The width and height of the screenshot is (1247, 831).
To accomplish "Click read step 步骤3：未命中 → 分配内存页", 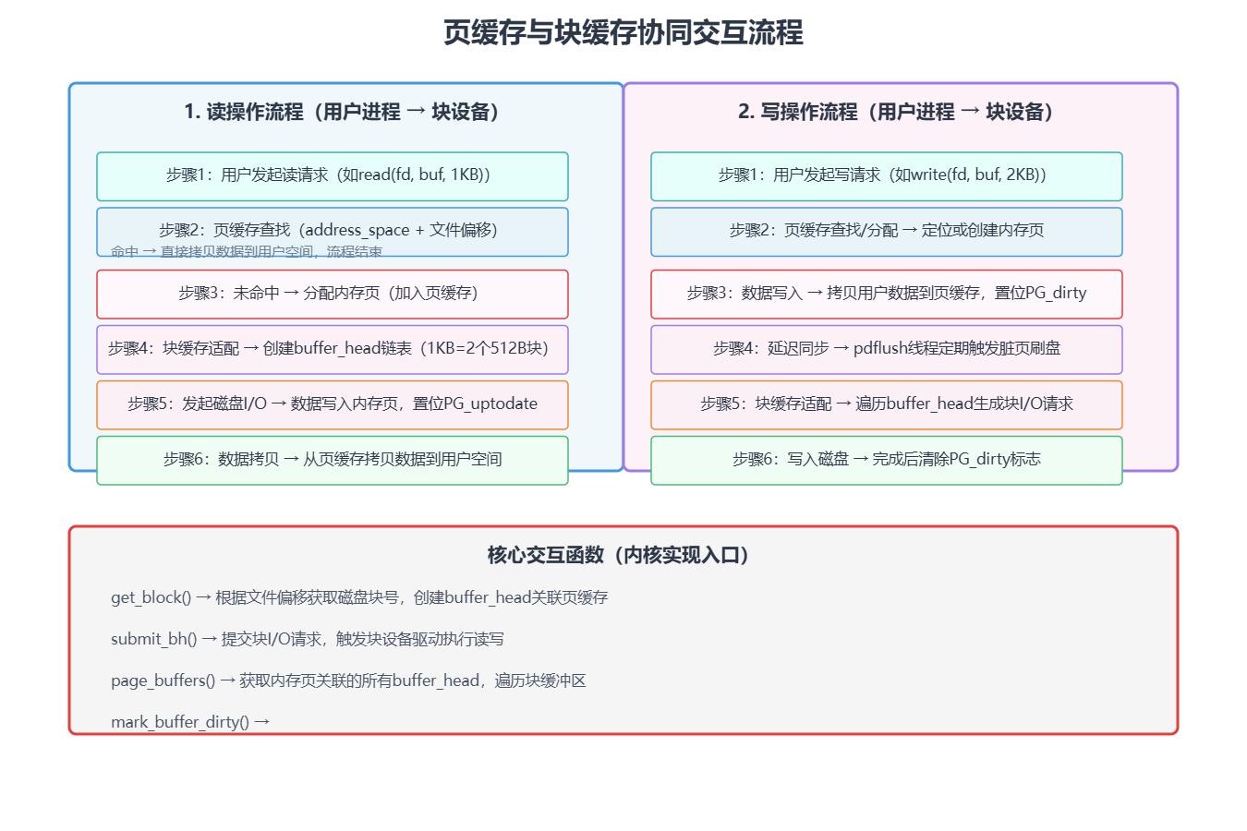I will pyautogui.click(x=333, y=294).
